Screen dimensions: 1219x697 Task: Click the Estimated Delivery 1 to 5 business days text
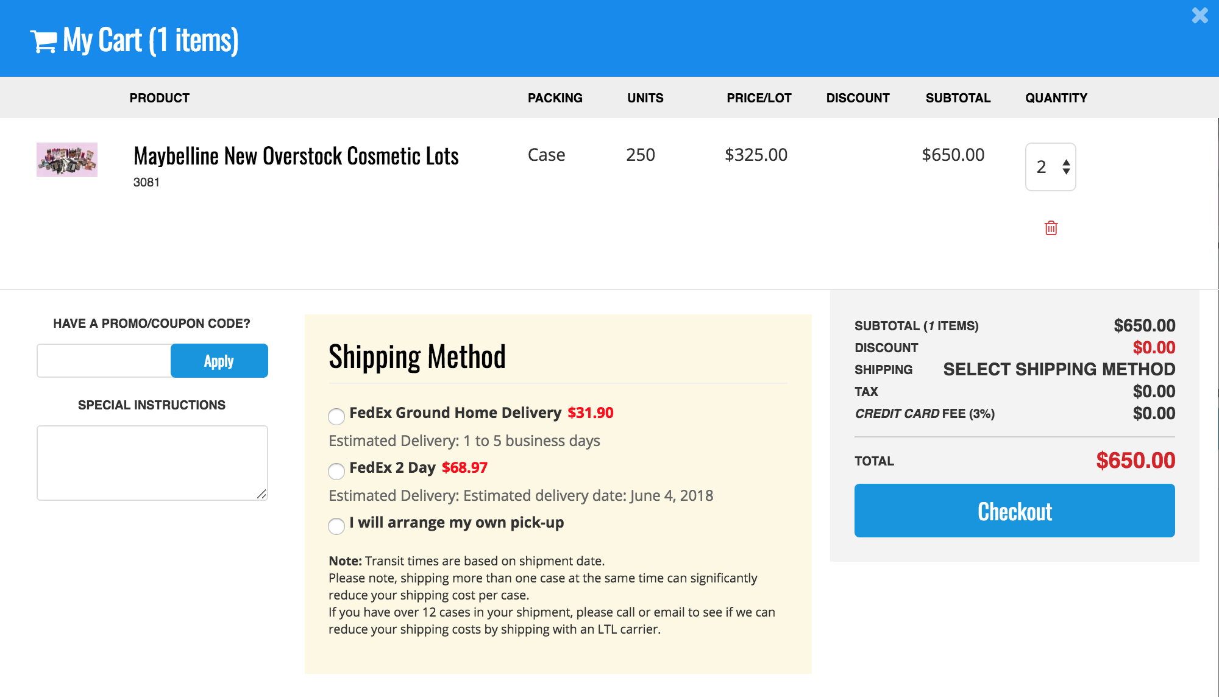click(464, 440)
